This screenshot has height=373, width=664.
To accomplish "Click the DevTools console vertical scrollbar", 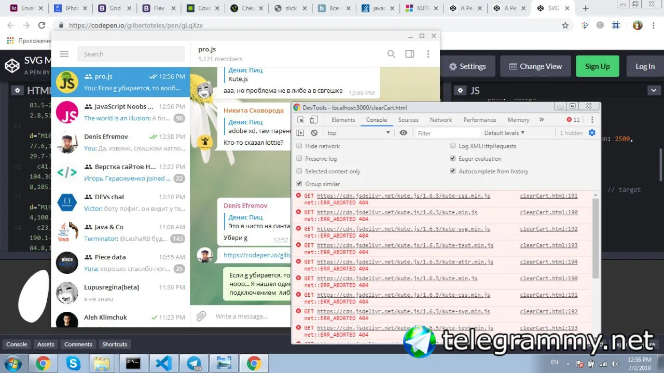I will [x=596, y=239].
